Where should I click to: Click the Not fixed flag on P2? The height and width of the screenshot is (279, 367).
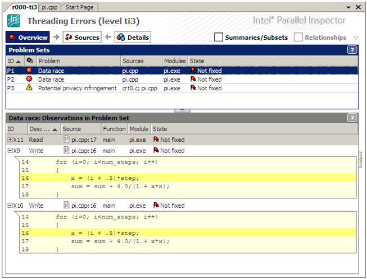click(x=193, y=79)
